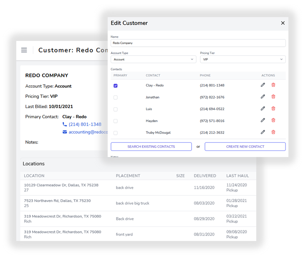Edit the Luis contact

coord(263,109)
